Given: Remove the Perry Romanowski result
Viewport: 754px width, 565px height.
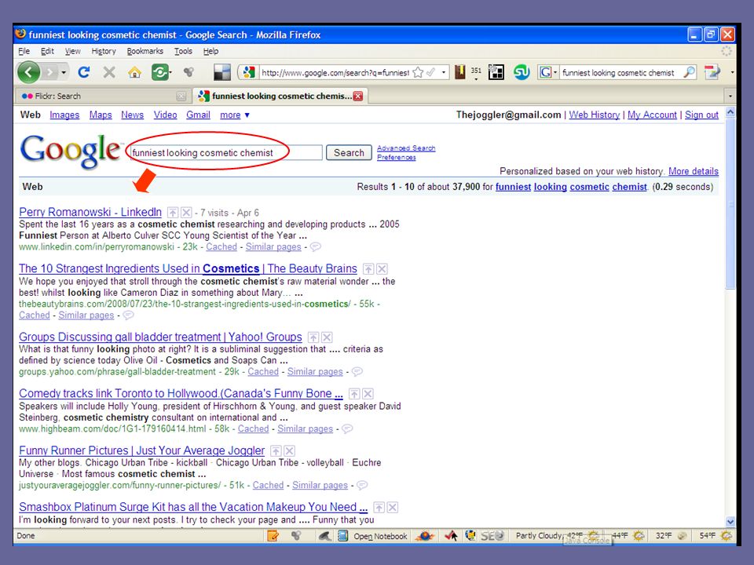Looking at the screenshot, I should (x=187, y=213).
